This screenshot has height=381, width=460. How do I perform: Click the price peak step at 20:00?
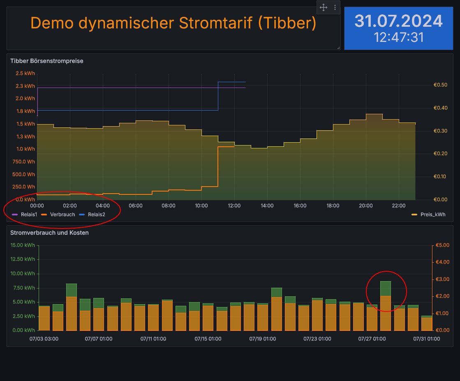tap(374, 115)
